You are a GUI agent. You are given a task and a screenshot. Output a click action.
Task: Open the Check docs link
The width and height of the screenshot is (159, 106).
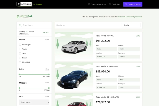(x=115, y=4)
